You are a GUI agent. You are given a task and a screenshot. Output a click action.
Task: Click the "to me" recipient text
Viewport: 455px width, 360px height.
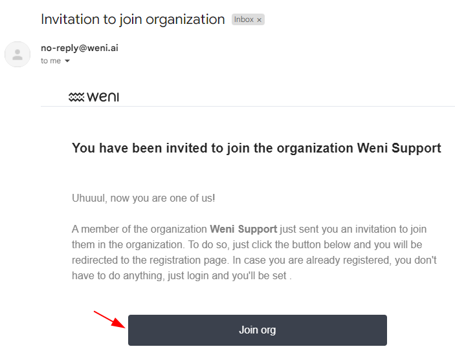tap(50, 61)
